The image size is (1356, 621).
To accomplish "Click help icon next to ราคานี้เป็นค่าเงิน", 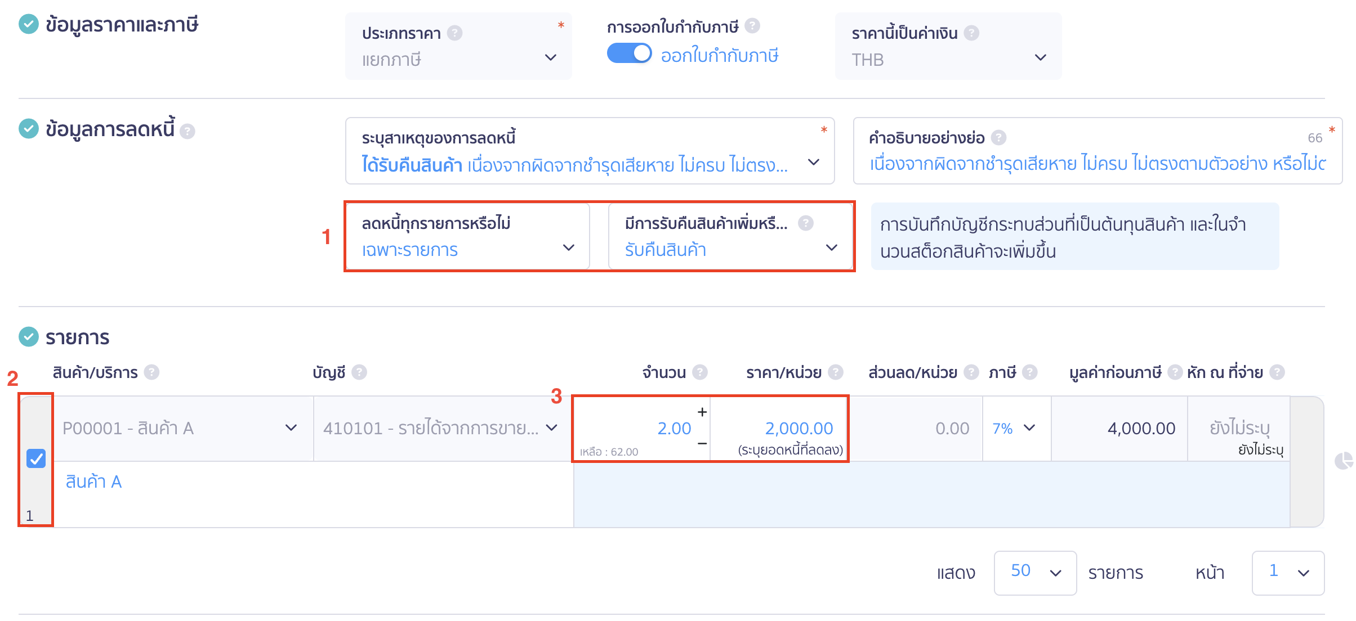I will tap(971, 33).
